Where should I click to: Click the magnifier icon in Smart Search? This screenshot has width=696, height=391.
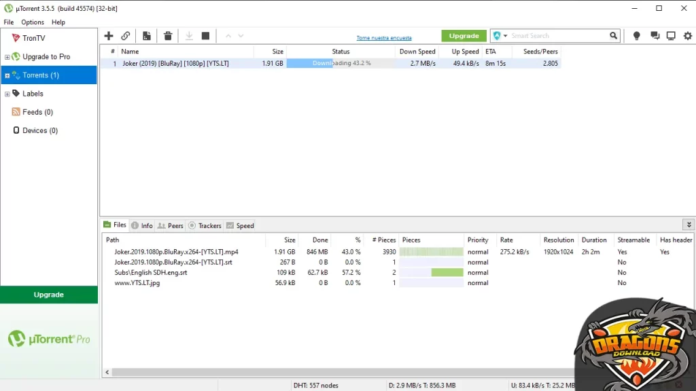(x=614, y=36)
